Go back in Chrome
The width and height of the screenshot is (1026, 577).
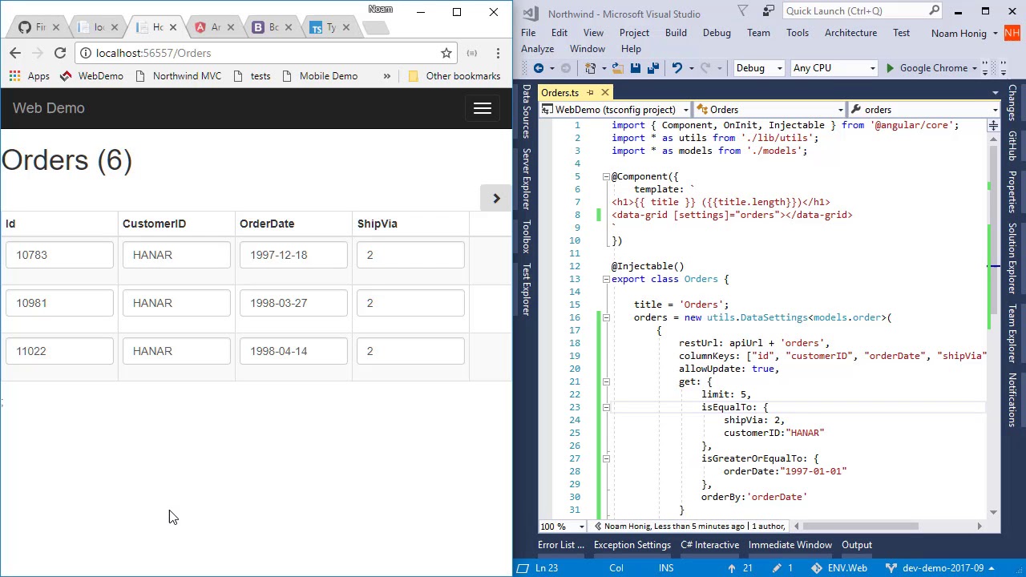click(15, 53)
